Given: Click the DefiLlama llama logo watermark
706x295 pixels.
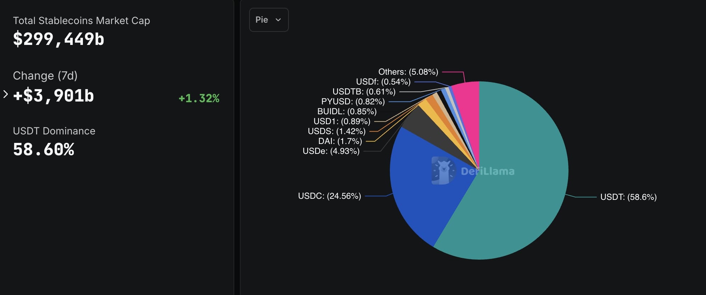Looking at the screenshot, I should point(443,170).
